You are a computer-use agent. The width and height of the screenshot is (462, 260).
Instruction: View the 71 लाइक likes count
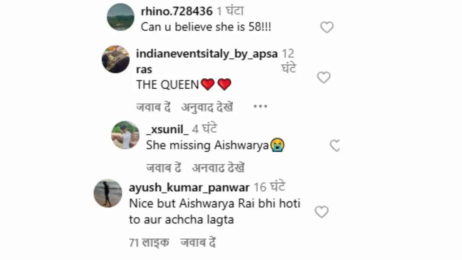click(149, 243)
